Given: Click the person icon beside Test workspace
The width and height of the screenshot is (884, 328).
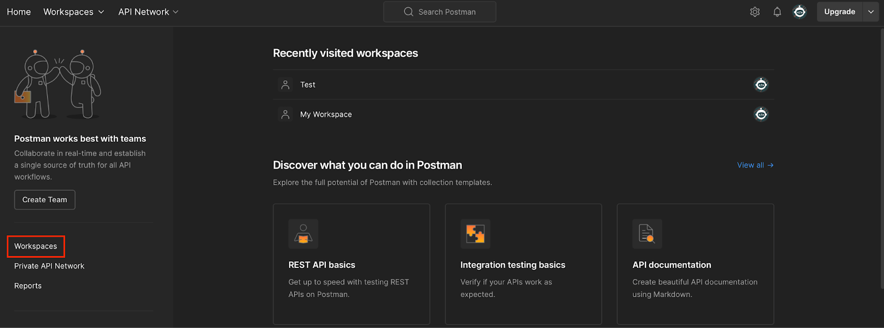Looking at the screenshot, I should pos(285,84).
